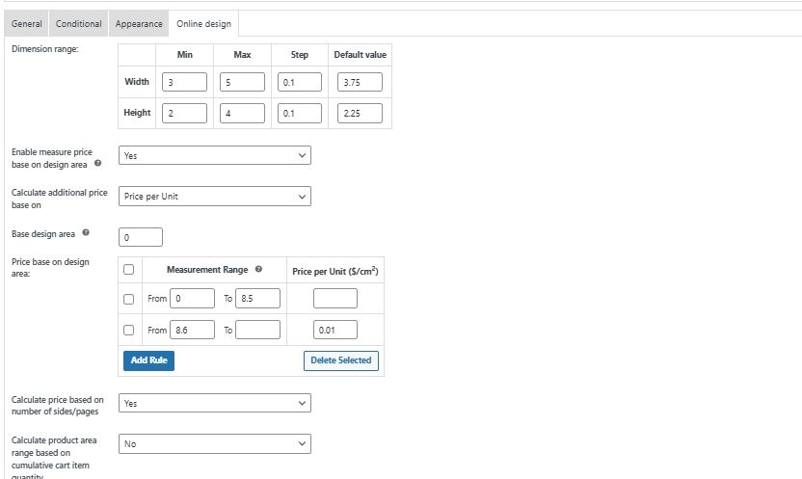Tick checkbox for the From 8.6 rule
Screen dimensions: 802x479
tap(129, 330)
